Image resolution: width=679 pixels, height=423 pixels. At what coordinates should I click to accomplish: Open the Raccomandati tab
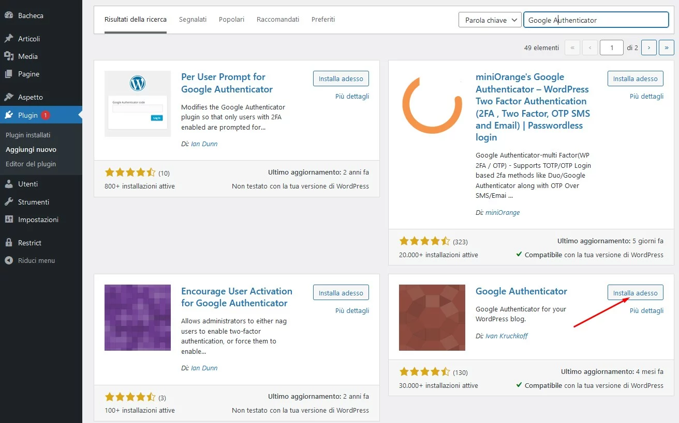(x=278, y=20)
